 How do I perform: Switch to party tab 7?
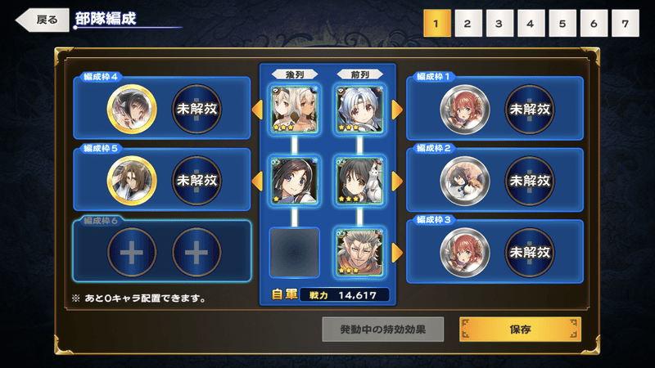(625, 24)
